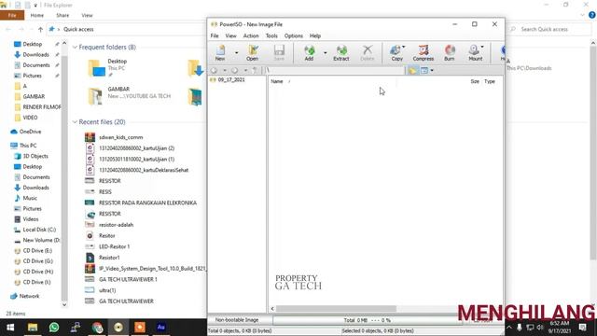Click the Delete toolbar icon in PowerISO
The image size is (597, 336).
coord(367,52)
